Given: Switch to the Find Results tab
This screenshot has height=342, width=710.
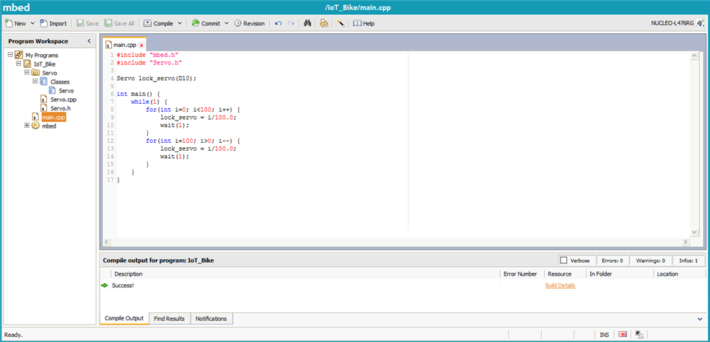Looking at the screenshot, I should click(x=169, y=318).
